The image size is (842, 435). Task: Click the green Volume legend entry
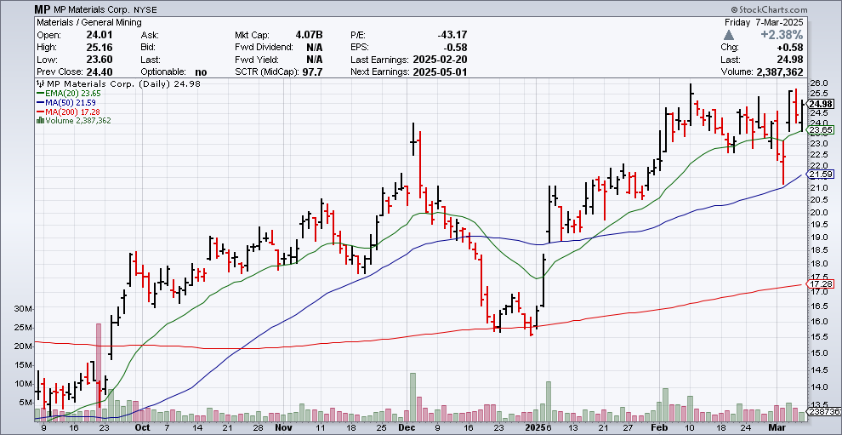click(73, 120)
